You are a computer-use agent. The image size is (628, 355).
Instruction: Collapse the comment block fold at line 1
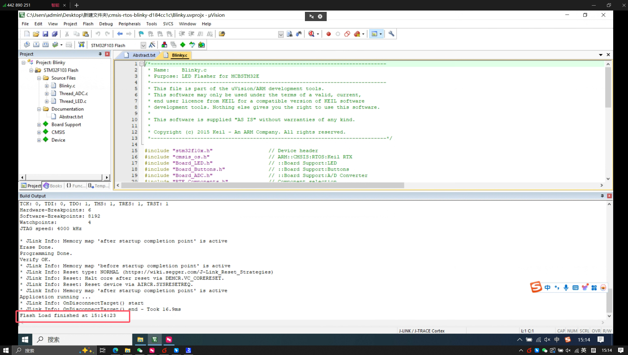(142, 64)
